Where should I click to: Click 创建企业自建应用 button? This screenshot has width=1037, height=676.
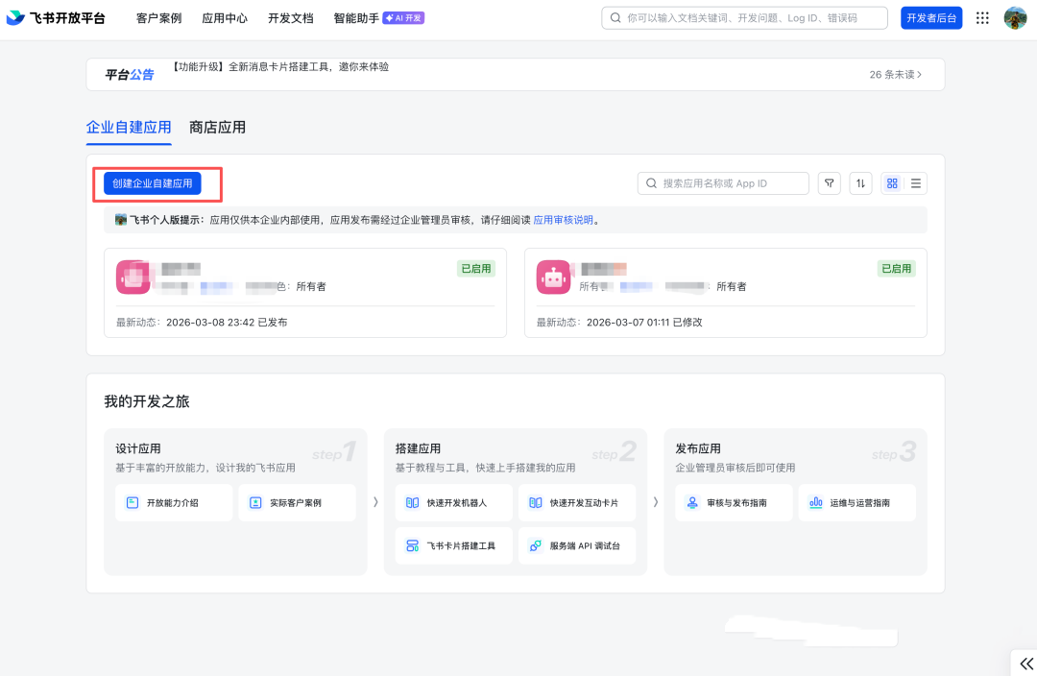coord(153,183)
